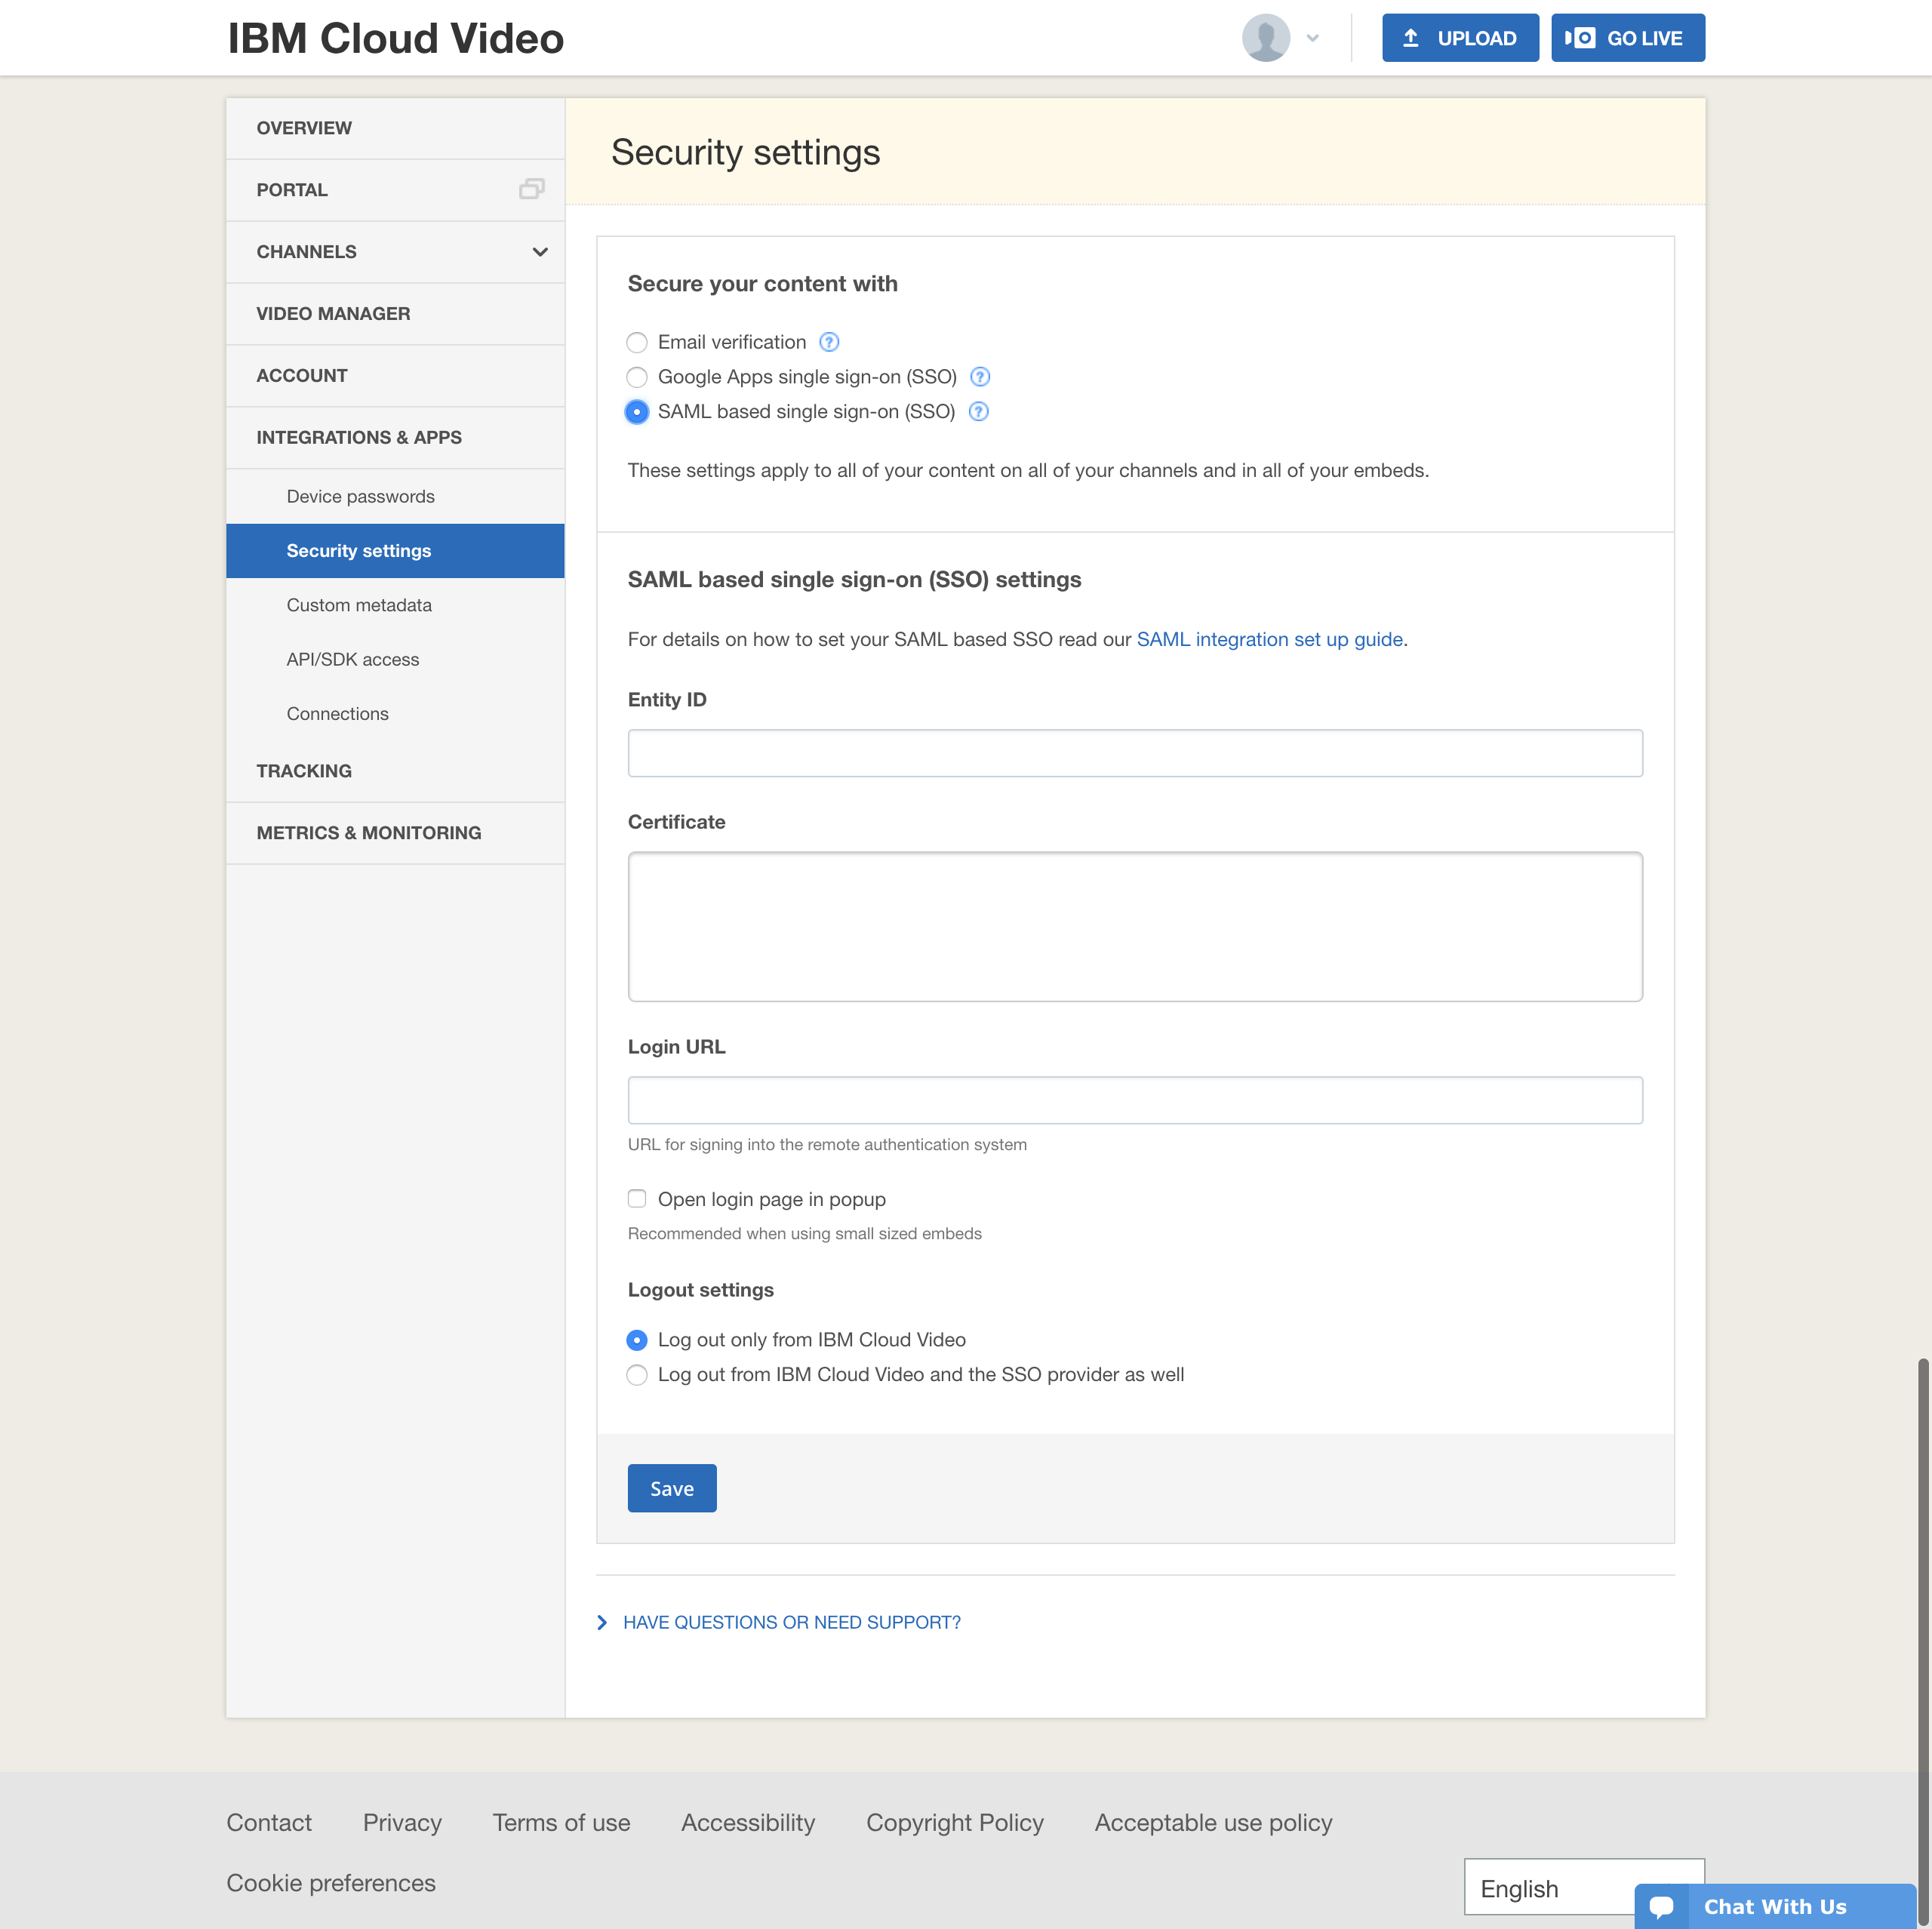The height and width of the screenshot is (1929, 1932).
Task: Open the account dropdown arrow beside avatar
Action: tap(1313, 38)
